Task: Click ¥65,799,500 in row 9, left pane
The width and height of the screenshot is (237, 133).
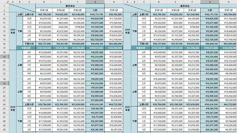Action: click(44, 15)
